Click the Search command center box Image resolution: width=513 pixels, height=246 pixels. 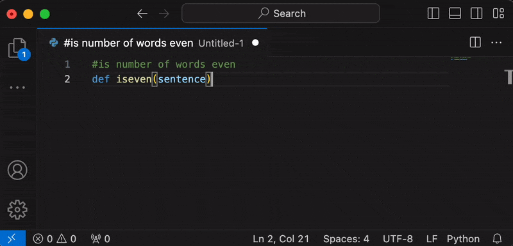[x=281, y=13]
